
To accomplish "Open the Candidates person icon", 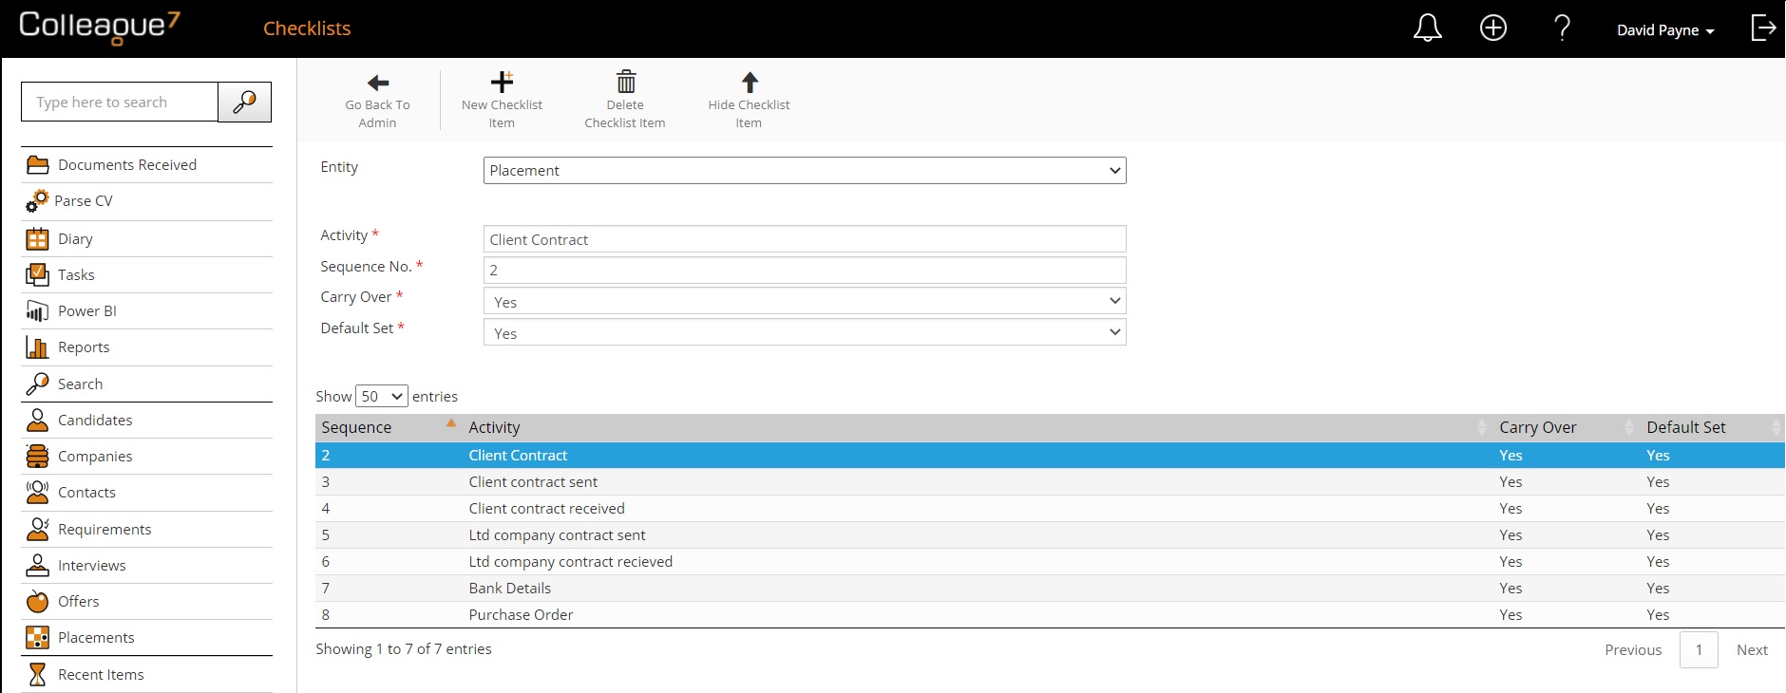I will [38, 420].
